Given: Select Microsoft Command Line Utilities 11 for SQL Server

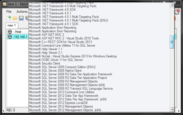Looking at the screenshot, I should [62, 46].
